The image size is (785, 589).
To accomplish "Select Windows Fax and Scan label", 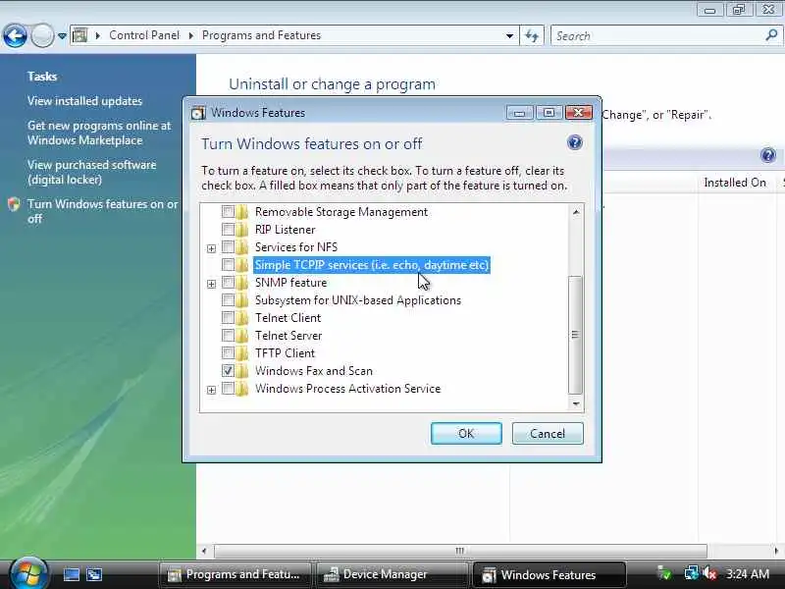I will pos(314,371).
